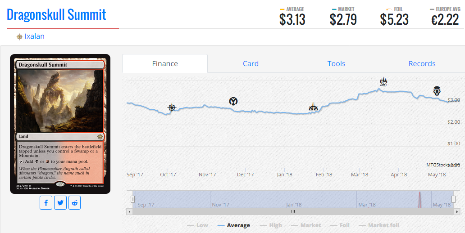The width and height of the screenshot is (465, 233).
Task: Click the Dragonskull Summit title
Action: (56, 14)
